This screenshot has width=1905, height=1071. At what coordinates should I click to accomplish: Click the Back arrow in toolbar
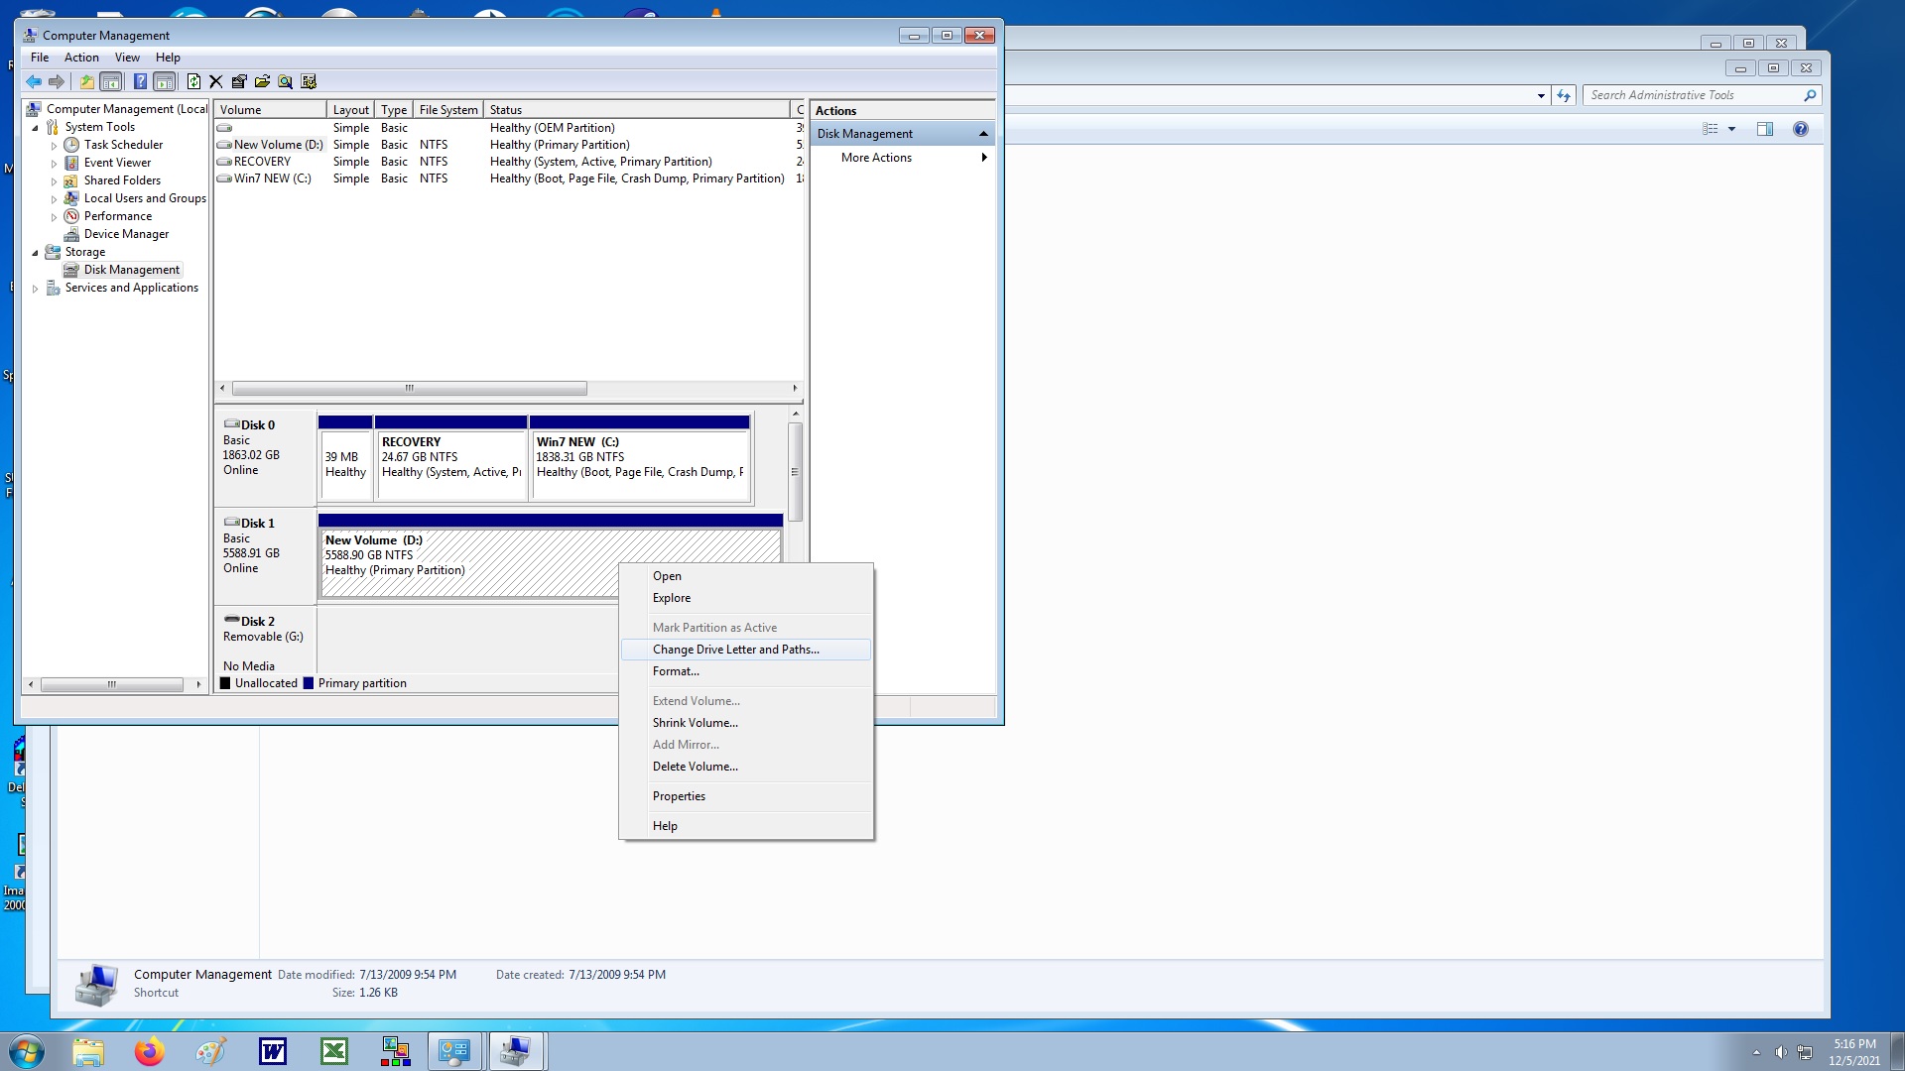34,81
